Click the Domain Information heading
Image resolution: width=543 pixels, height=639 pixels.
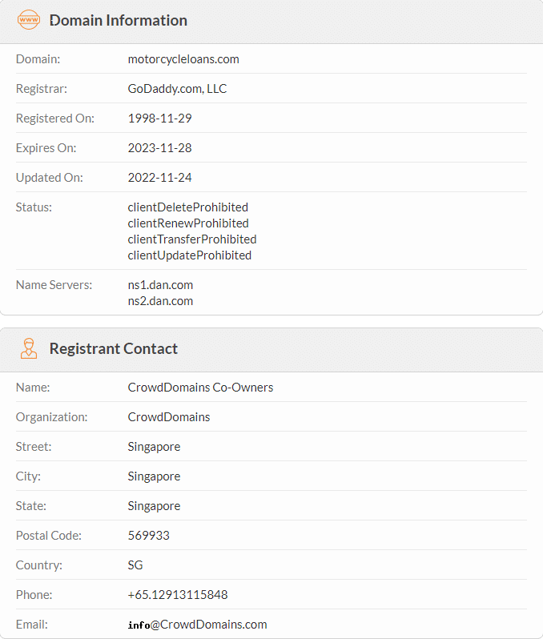pyautogui.click(x=119, y=20)
